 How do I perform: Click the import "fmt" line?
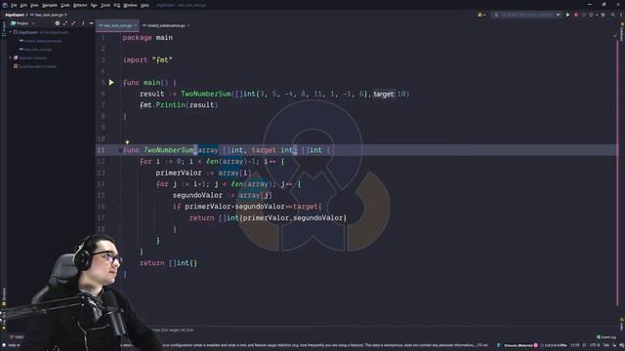click(147, 60)
